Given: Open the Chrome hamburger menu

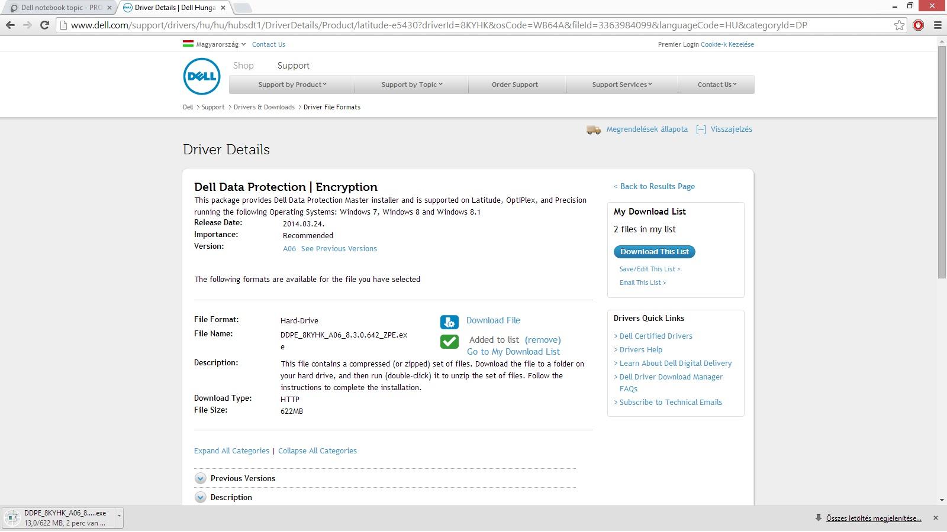Looking at the screenshot, I should (x=937, y=25).
